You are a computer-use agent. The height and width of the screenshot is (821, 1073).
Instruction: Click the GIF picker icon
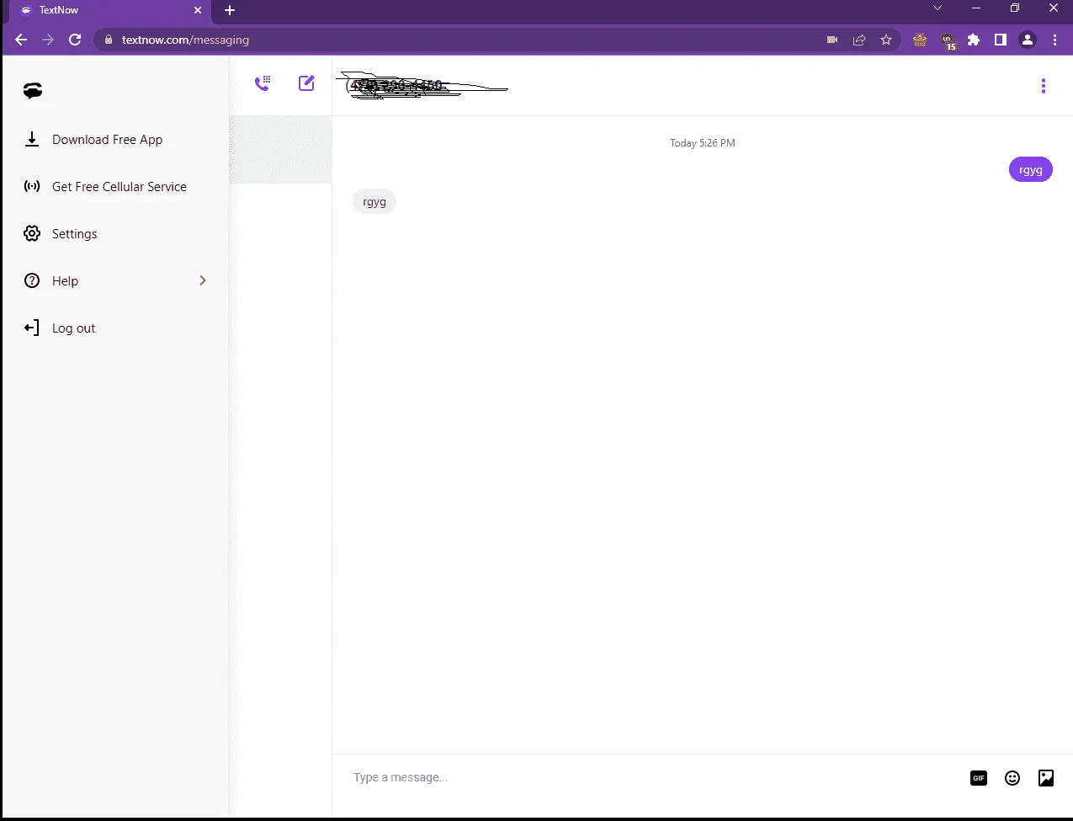point(979,778)
